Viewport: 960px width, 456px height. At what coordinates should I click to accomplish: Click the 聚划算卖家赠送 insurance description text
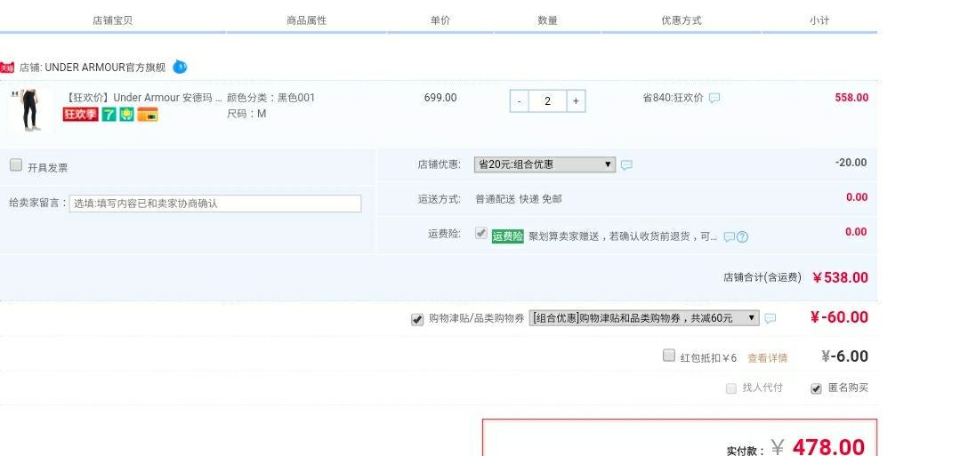tap(623, 236)
